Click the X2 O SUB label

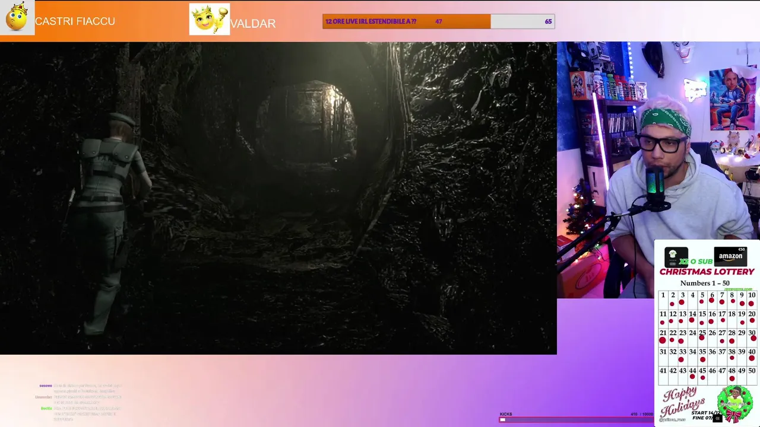(x=696, y=262)
